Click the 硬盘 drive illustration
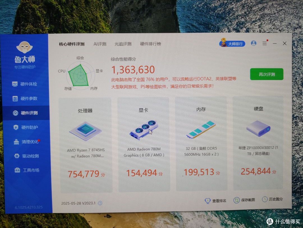Image resolution: width=303 pixels, height=228 pixels. [258, 128]
